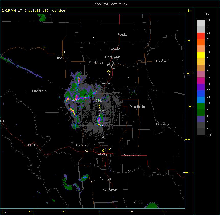Click the -30 value in the dBZ legend

tap(209, 135)
